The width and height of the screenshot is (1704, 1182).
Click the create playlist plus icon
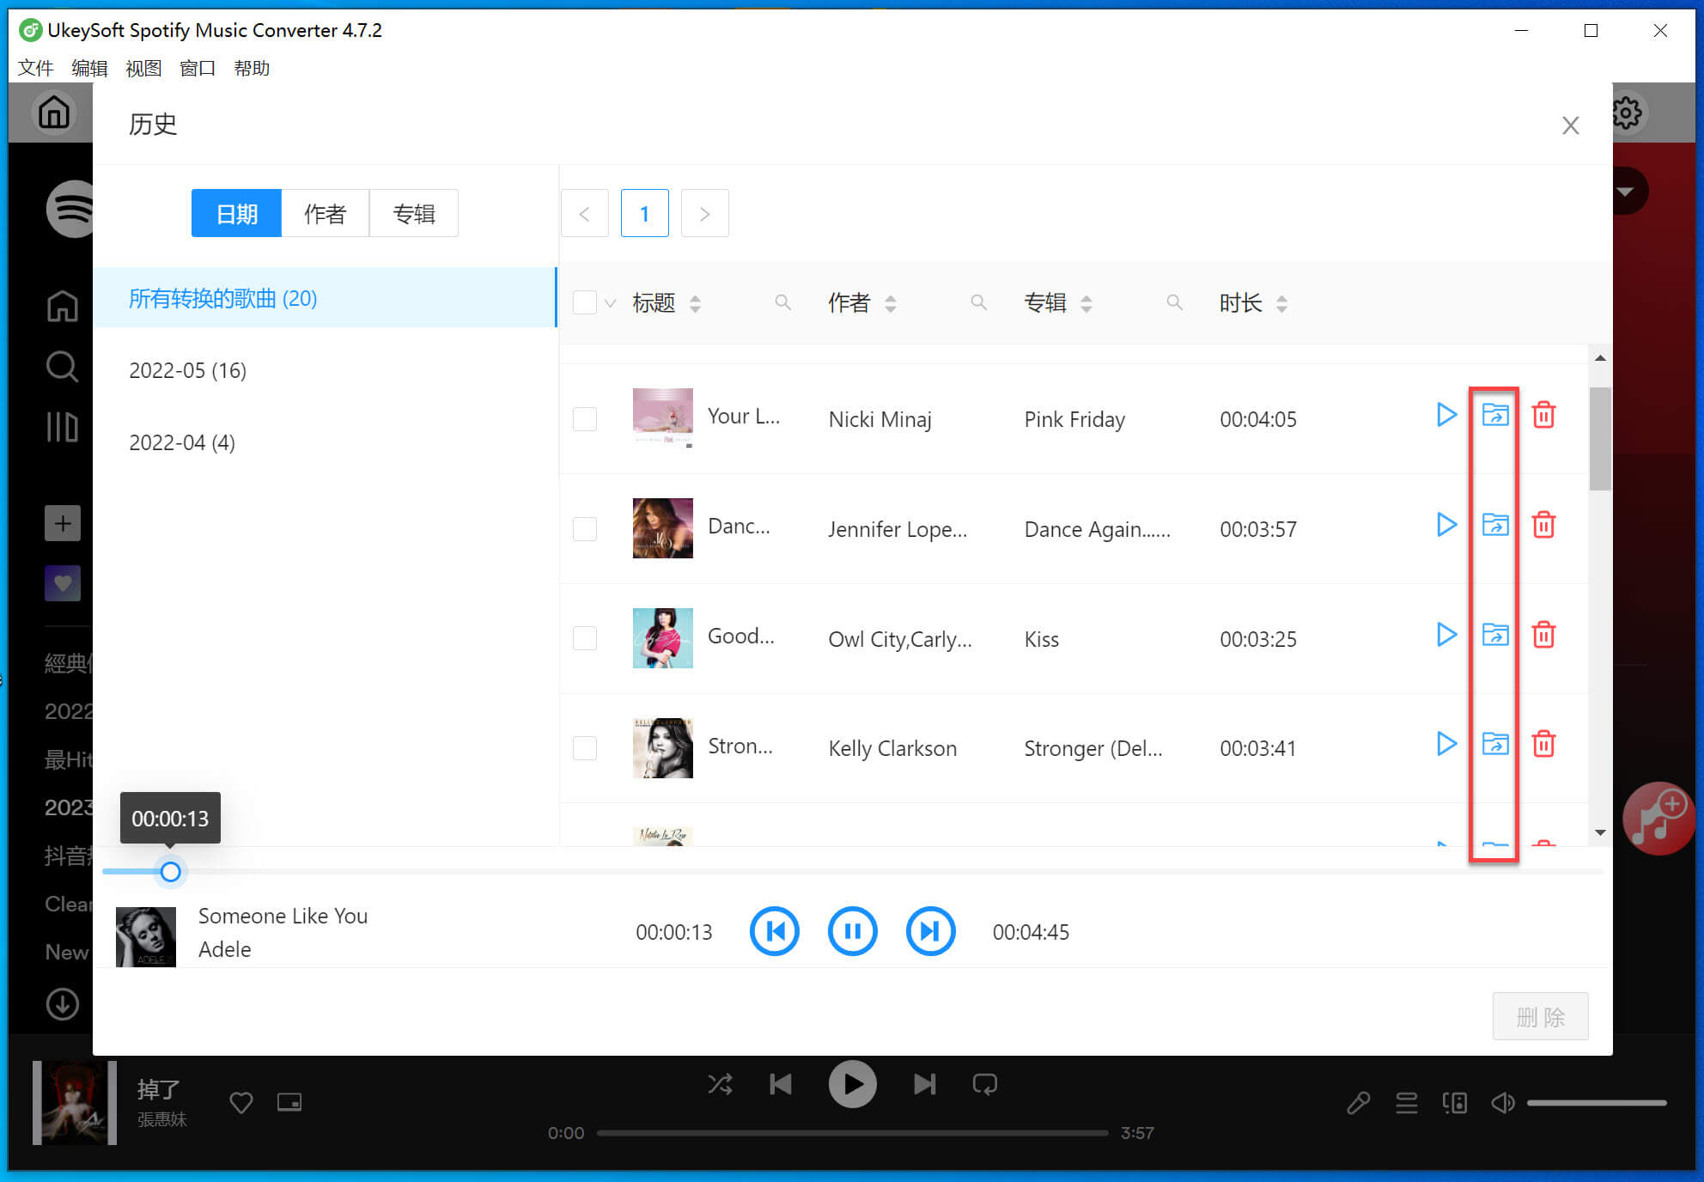[63, 523]
